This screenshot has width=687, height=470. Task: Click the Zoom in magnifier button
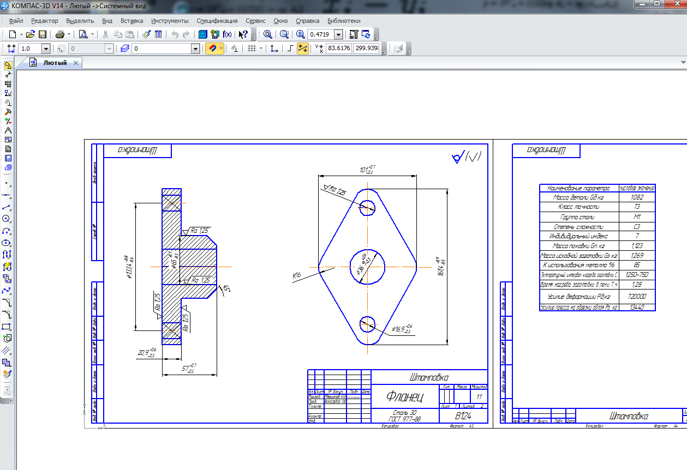[300, 34]
